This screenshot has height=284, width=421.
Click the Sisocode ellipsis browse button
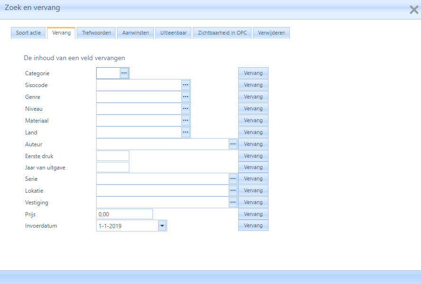click(186, 85)
